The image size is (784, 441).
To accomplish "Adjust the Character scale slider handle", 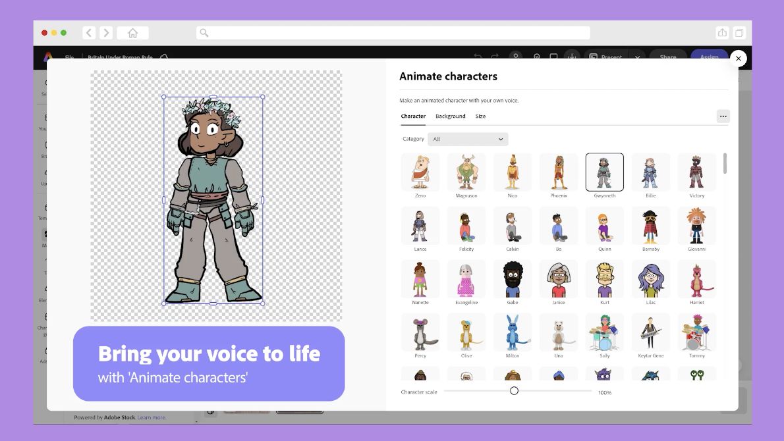I will point(514,391).
